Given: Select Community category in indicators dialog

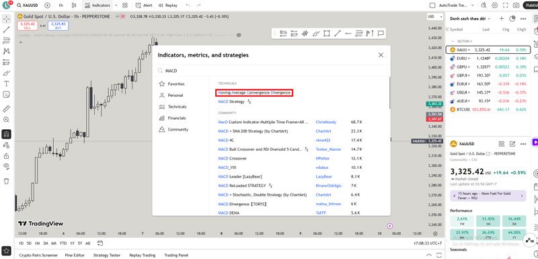Looking at the screenshot, I should point(178,129).
